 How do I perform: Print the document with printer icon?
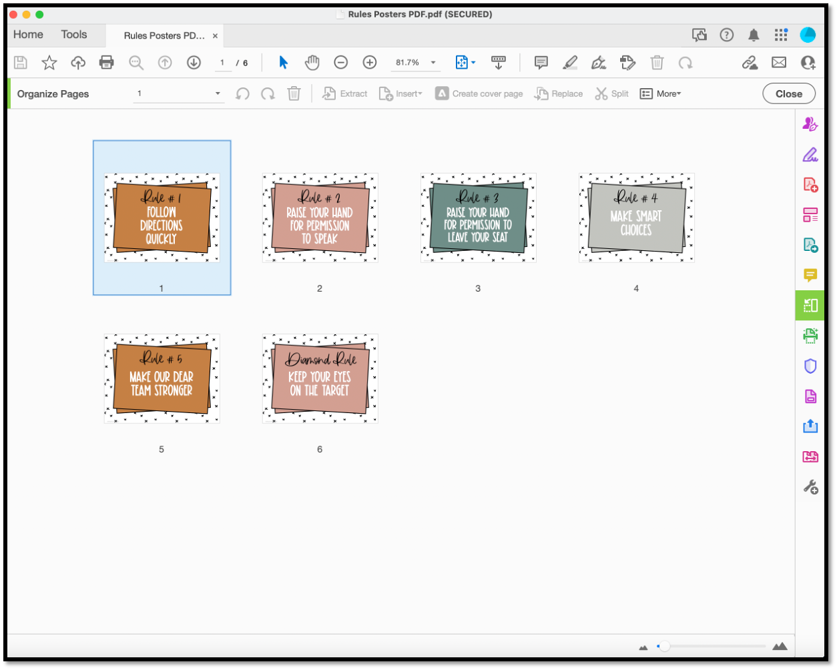[x=106, y=63]
